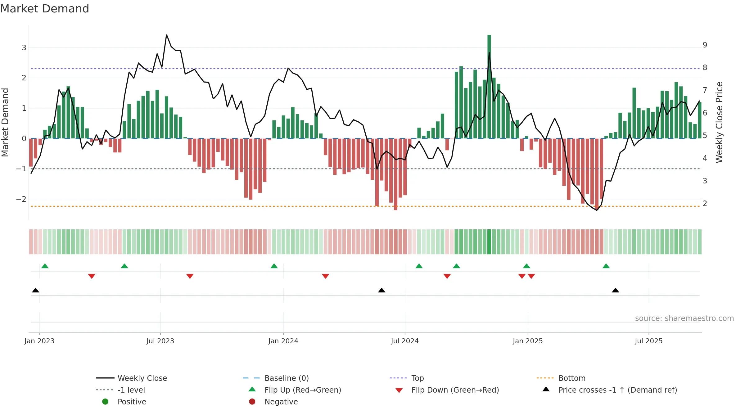Image resolution: width=745 pixels, height=419 pixels.
Task: Click the −1 tick on Market Demand axis
Action: coord(21,169)
